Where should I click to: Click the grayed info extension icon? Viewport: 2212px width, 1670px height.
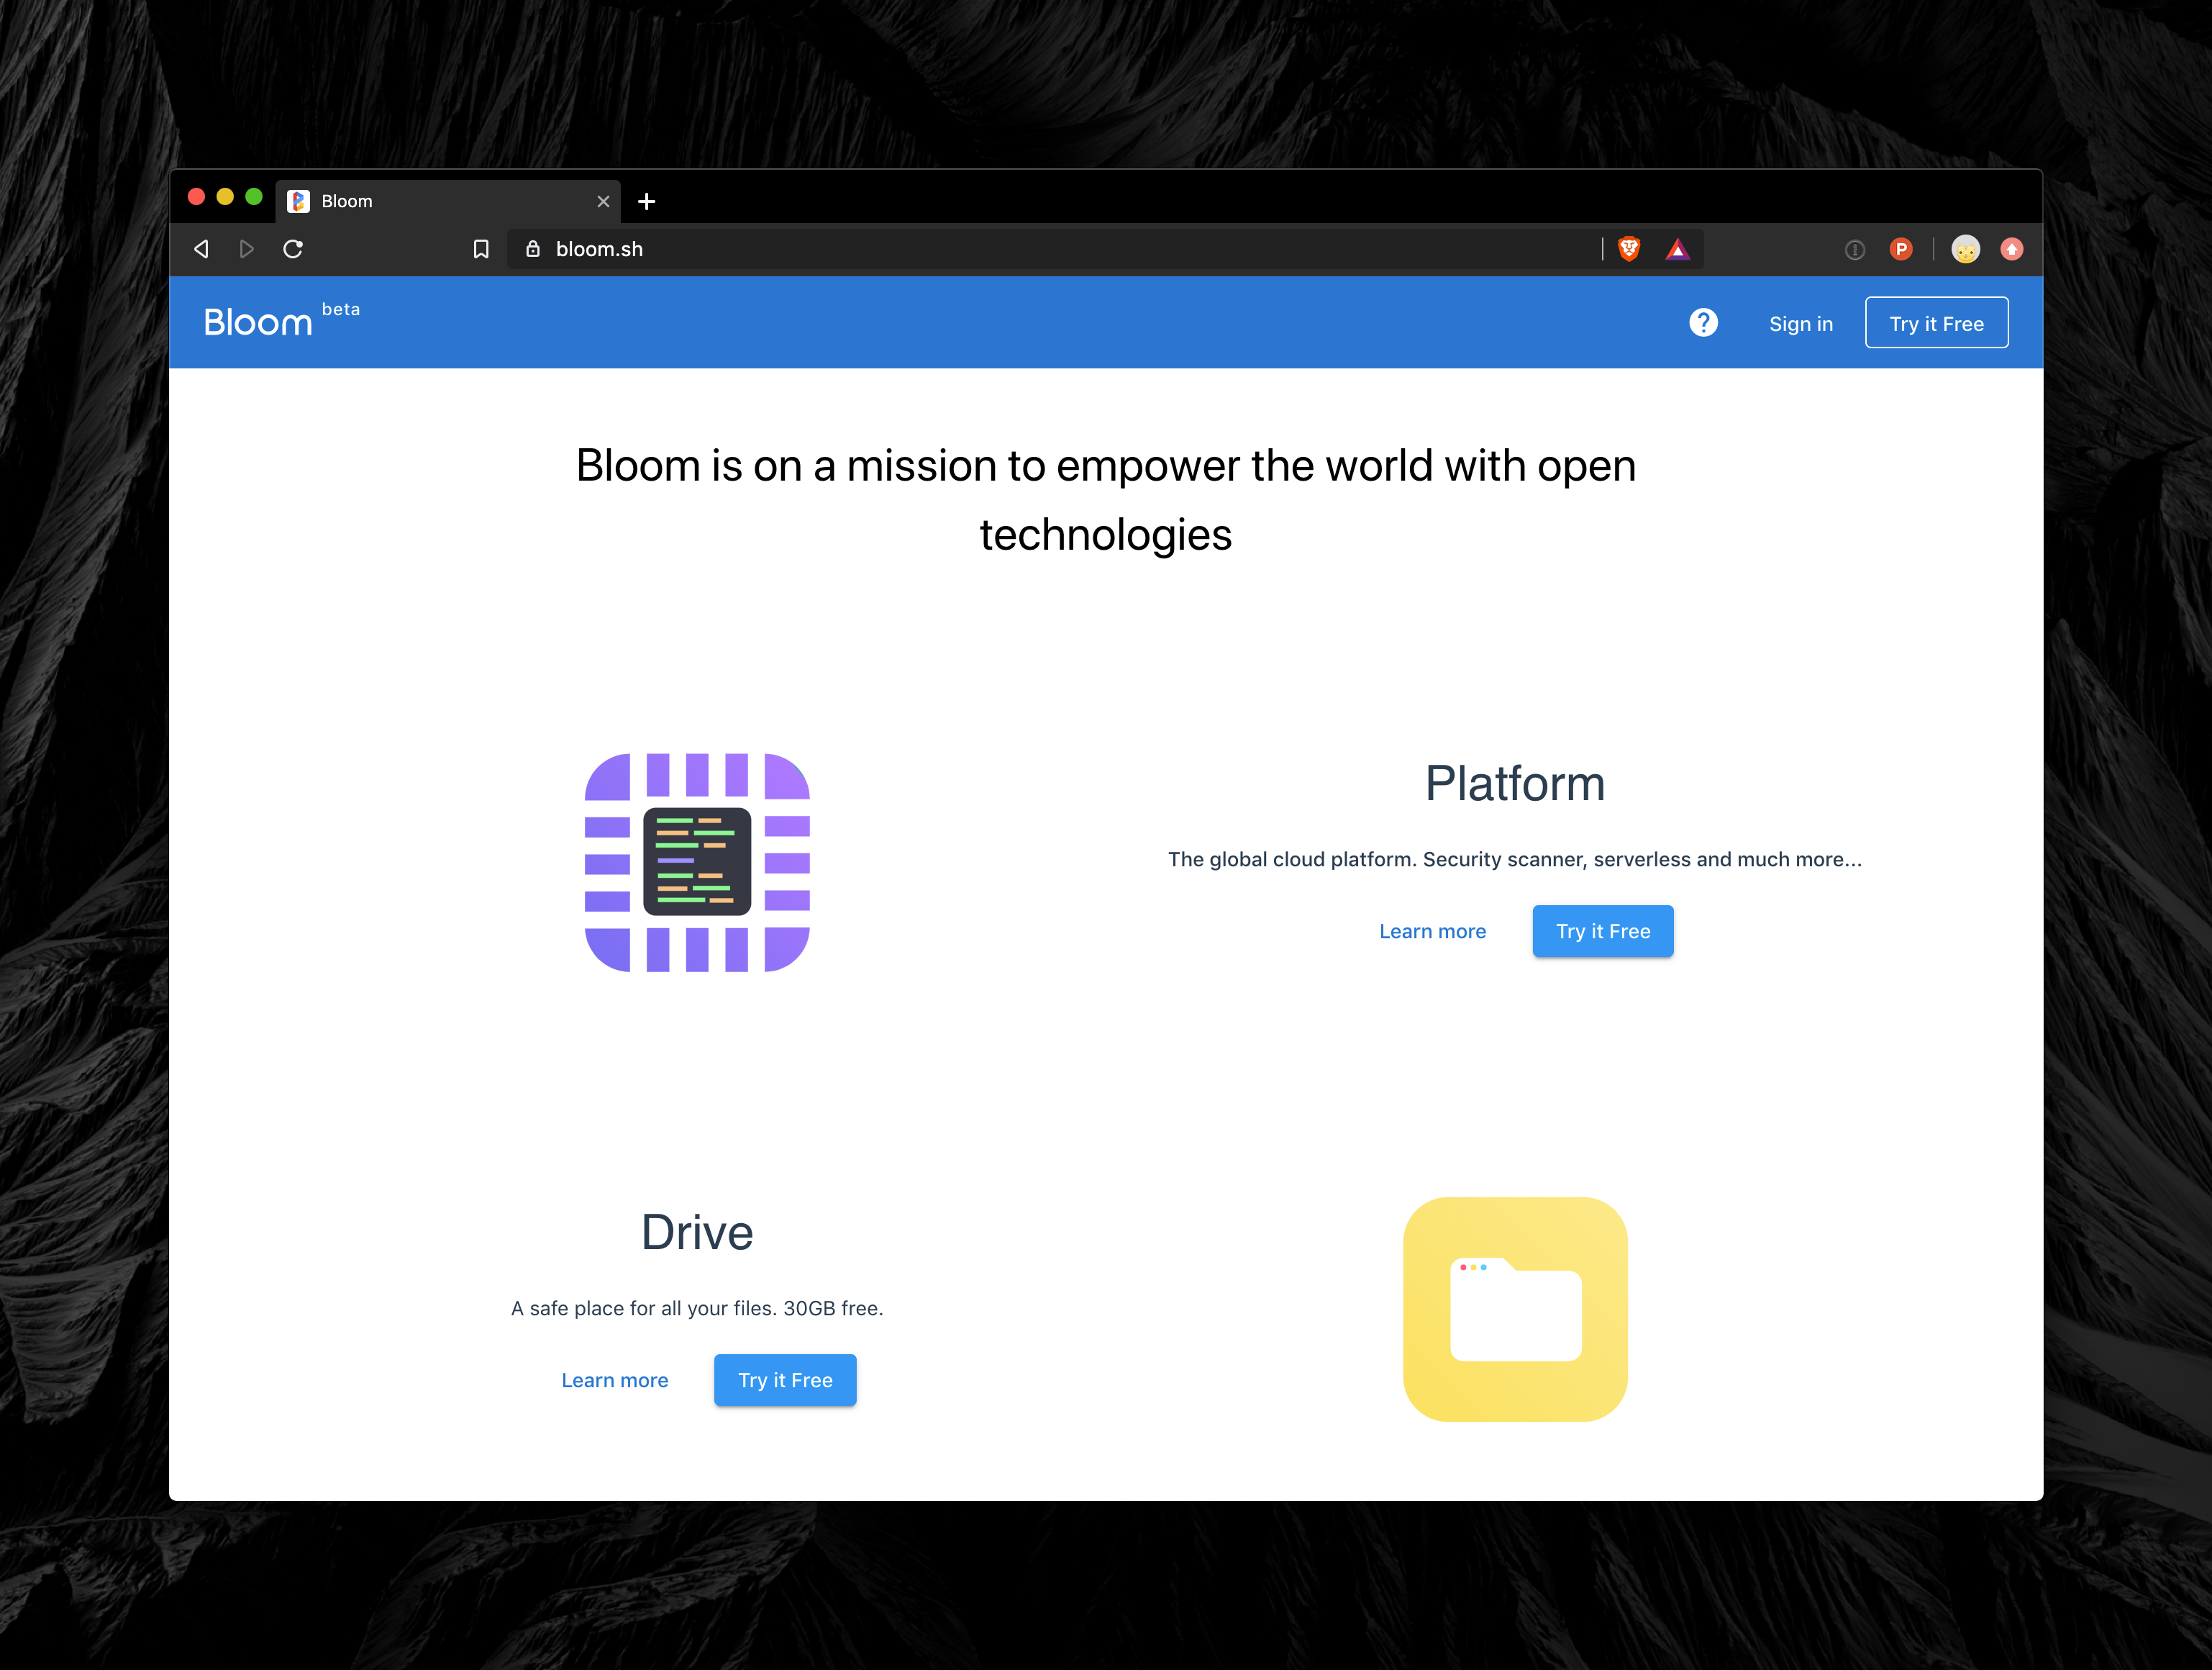(x=1854, y=250)
